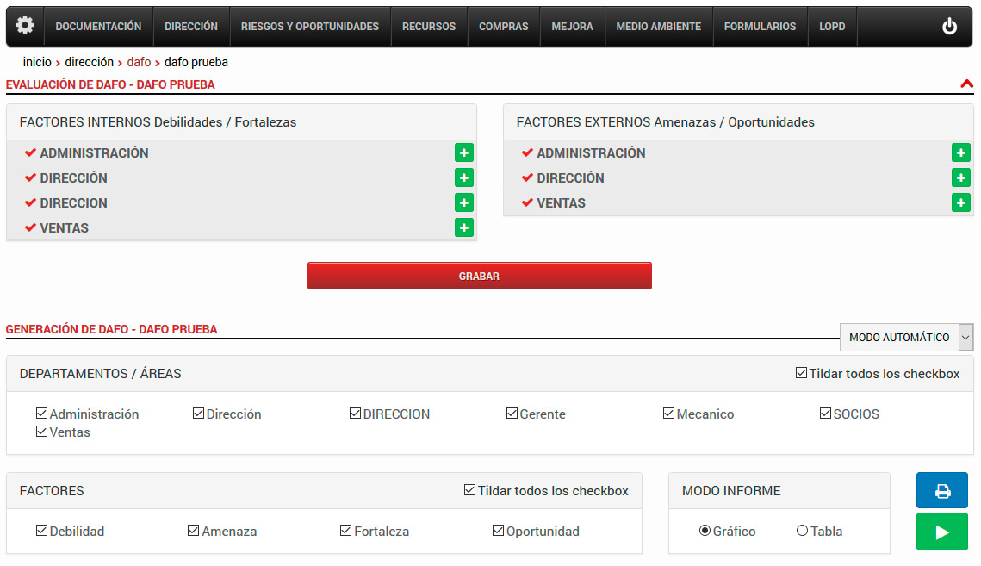Viewport: 981px width, 566px height.
Task: Uncheck the Fortaleza factor checkbox
Action: 345,531
